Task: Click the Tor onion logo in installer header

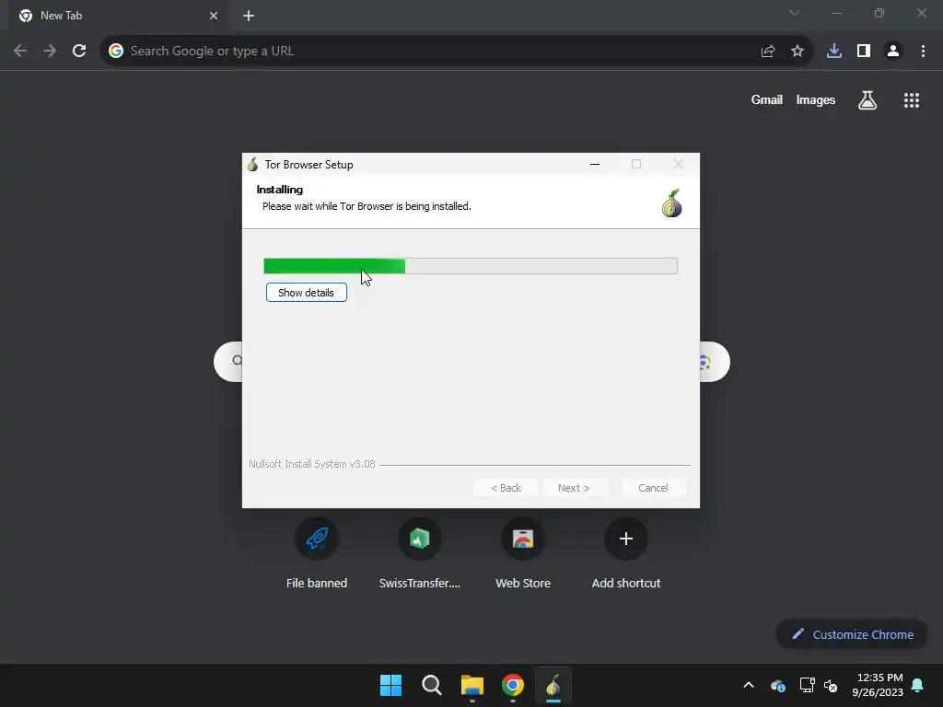Action: pyautogui.click(x=671, y=203)
